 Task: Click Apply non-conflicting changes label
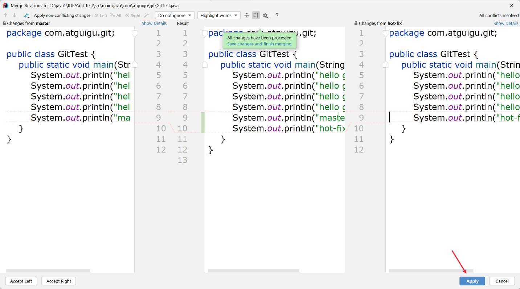click(x=63, y=15)
